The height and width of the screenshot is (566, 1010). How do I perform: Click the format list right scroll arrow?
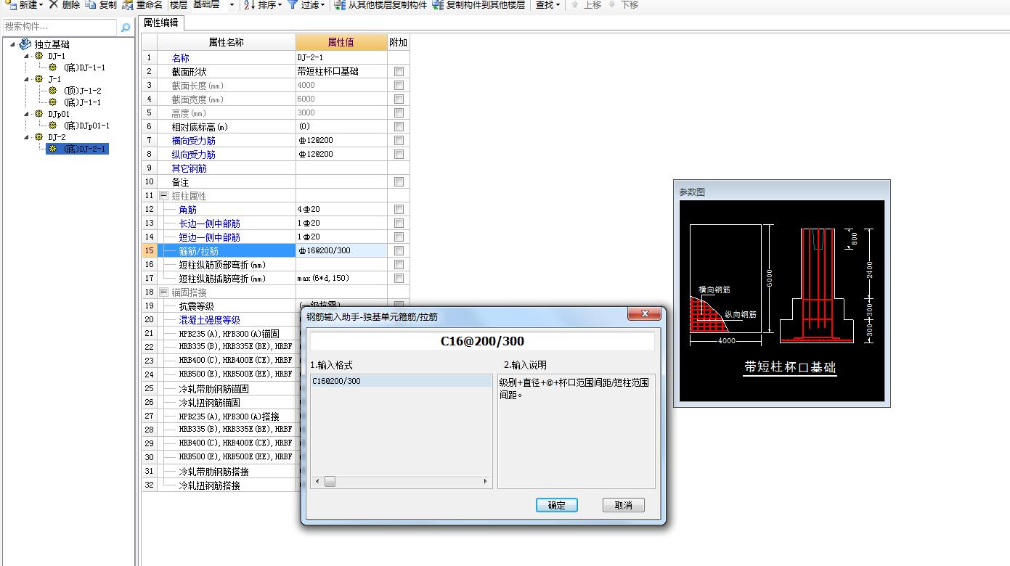tap(486, 482)
